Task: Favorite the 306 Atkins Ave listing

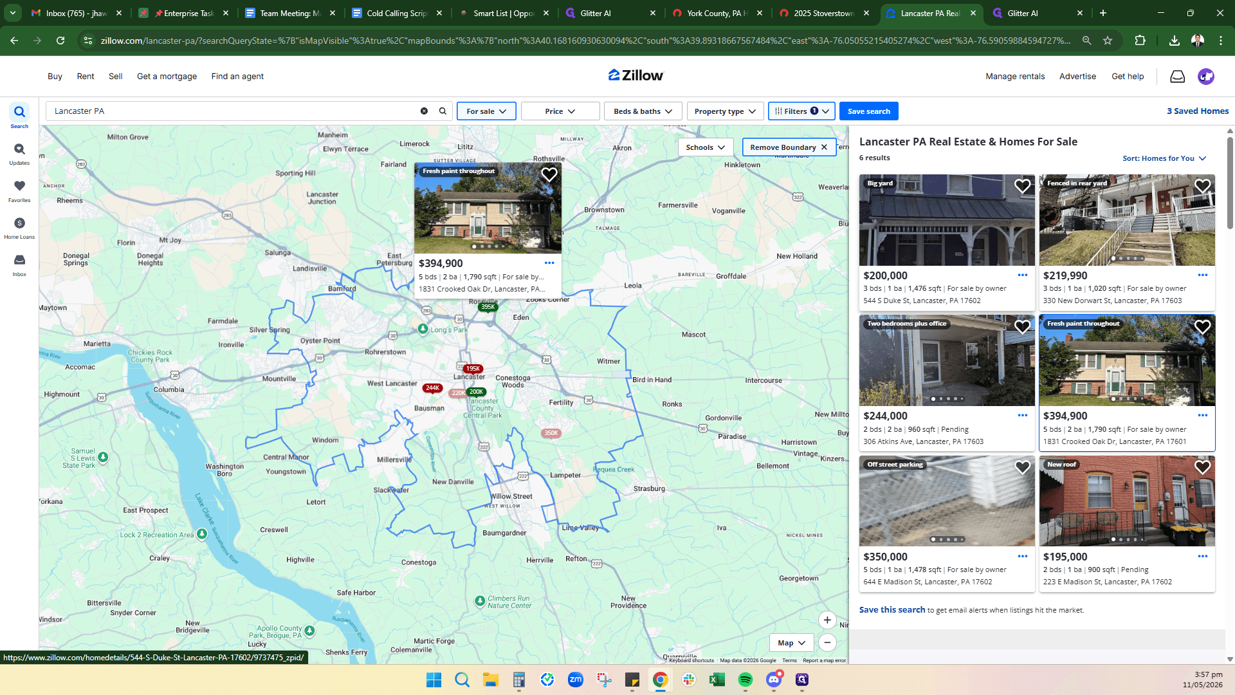Action: click(x=1023, y=327)
